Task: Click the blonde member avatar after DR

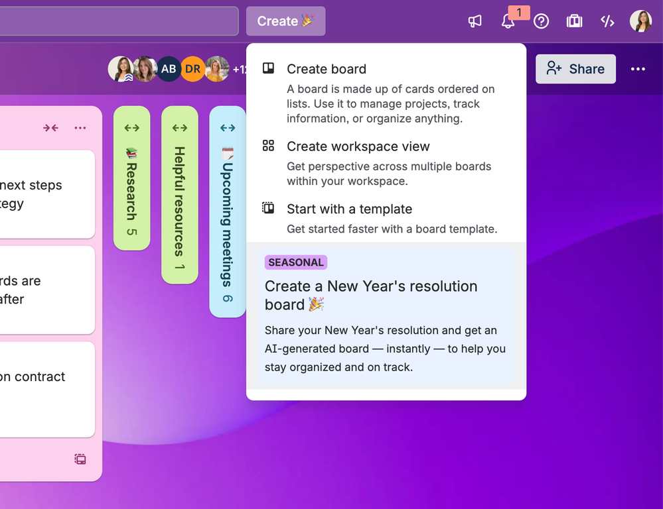Action: point(217,69)
